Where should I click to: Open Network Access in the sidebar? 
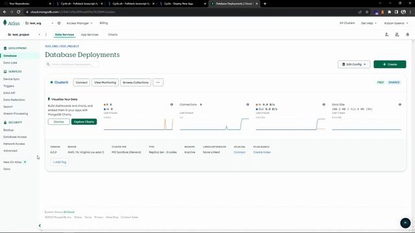point(14,144)
